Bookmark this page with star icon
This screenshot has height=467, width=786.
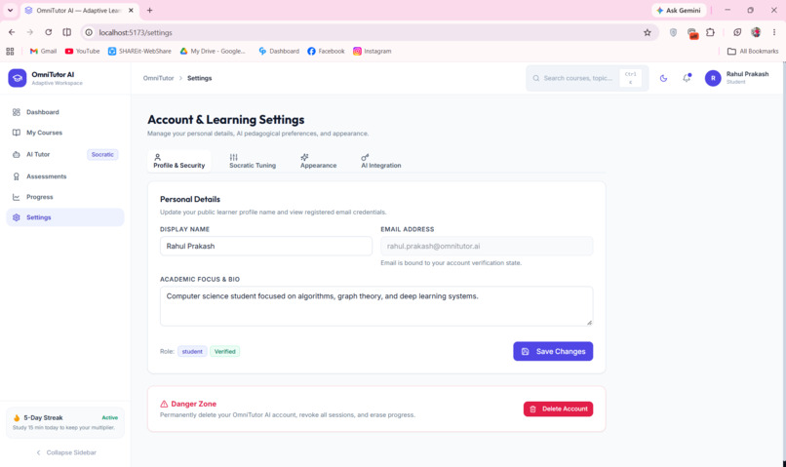(x=648, y=32)
